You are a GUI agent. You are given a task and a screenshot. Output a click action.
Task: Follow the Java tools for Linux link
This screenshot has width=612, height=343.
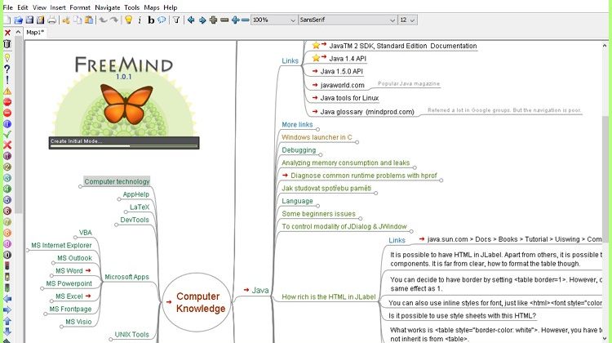pyautogui.click(x=349, y=98)
